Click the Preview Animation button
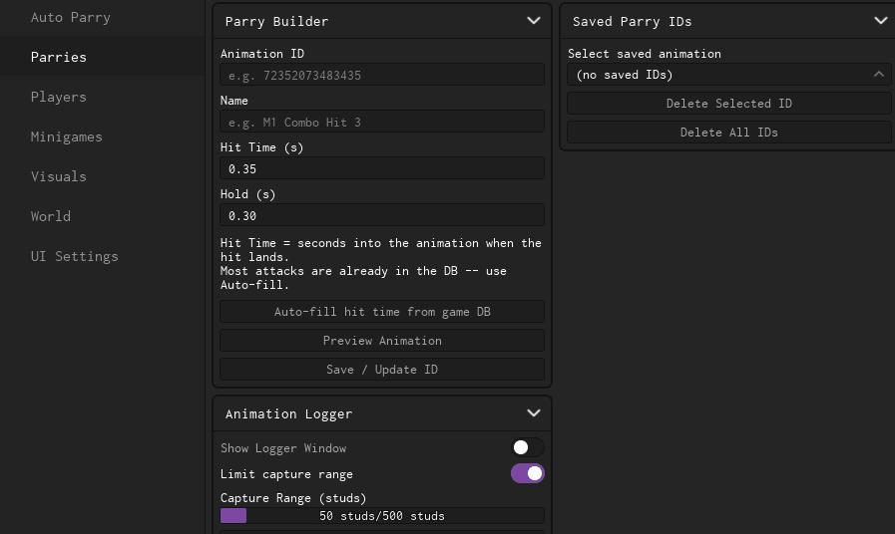This screenshot has height=534, width=895. 382,341
